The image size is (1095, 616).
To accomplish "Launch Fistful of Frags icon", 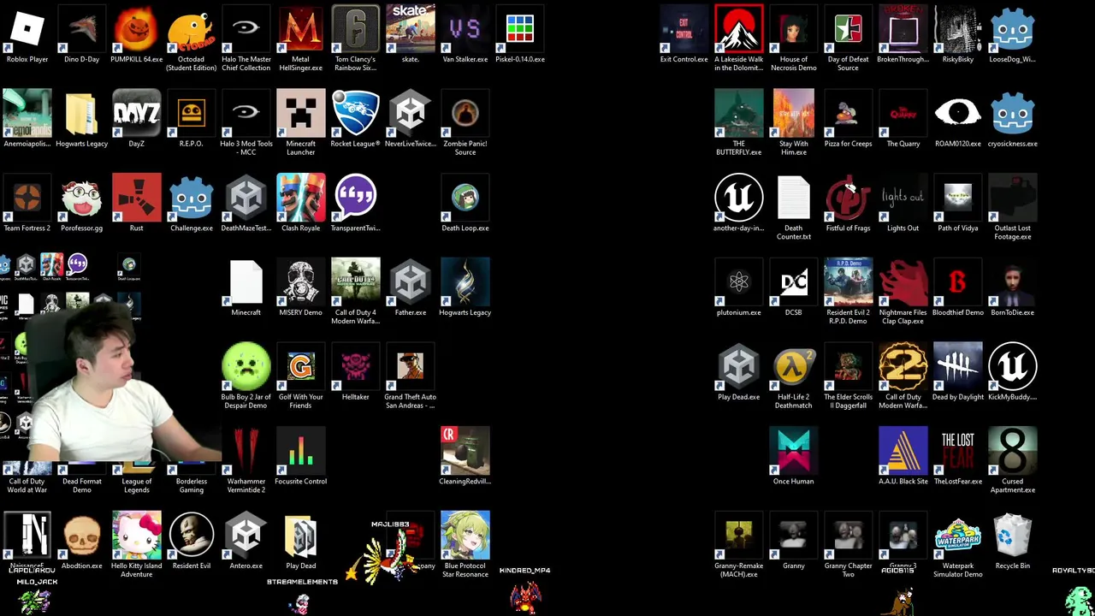I will (849, 197).
